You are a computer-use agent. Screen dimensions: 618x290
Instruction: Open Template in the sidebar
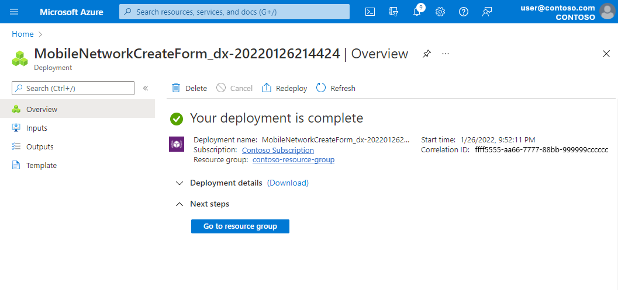77,165
